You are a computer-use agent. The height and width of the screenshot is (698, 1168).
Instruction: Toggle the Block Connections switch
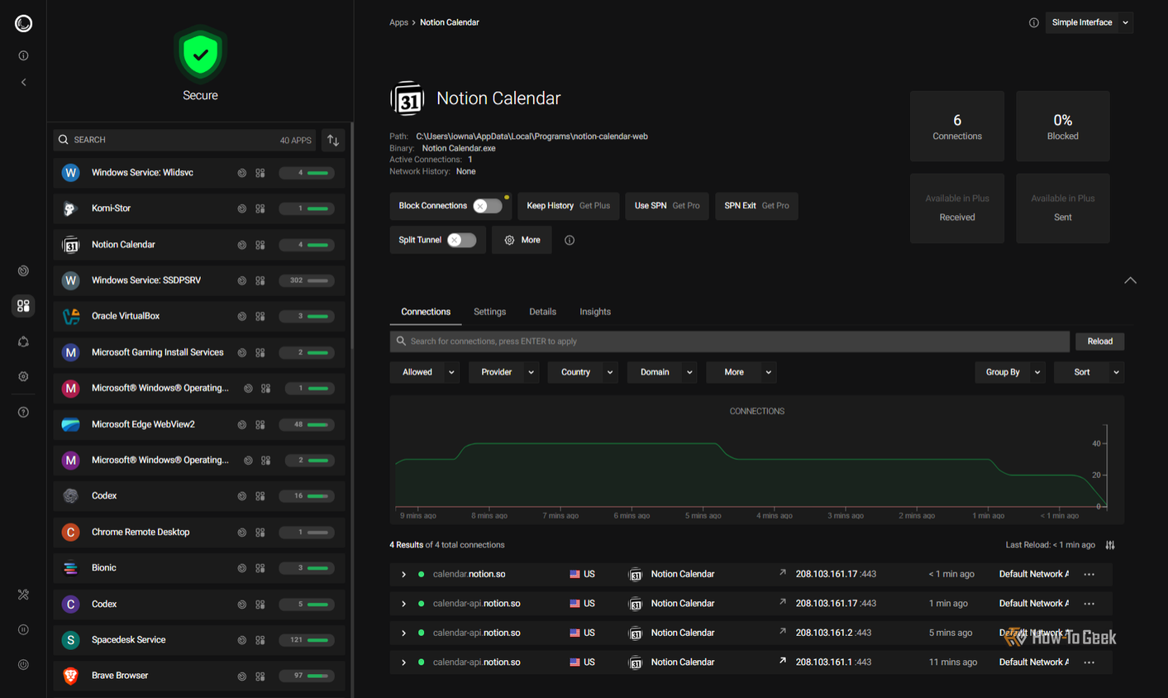point(487,206)
